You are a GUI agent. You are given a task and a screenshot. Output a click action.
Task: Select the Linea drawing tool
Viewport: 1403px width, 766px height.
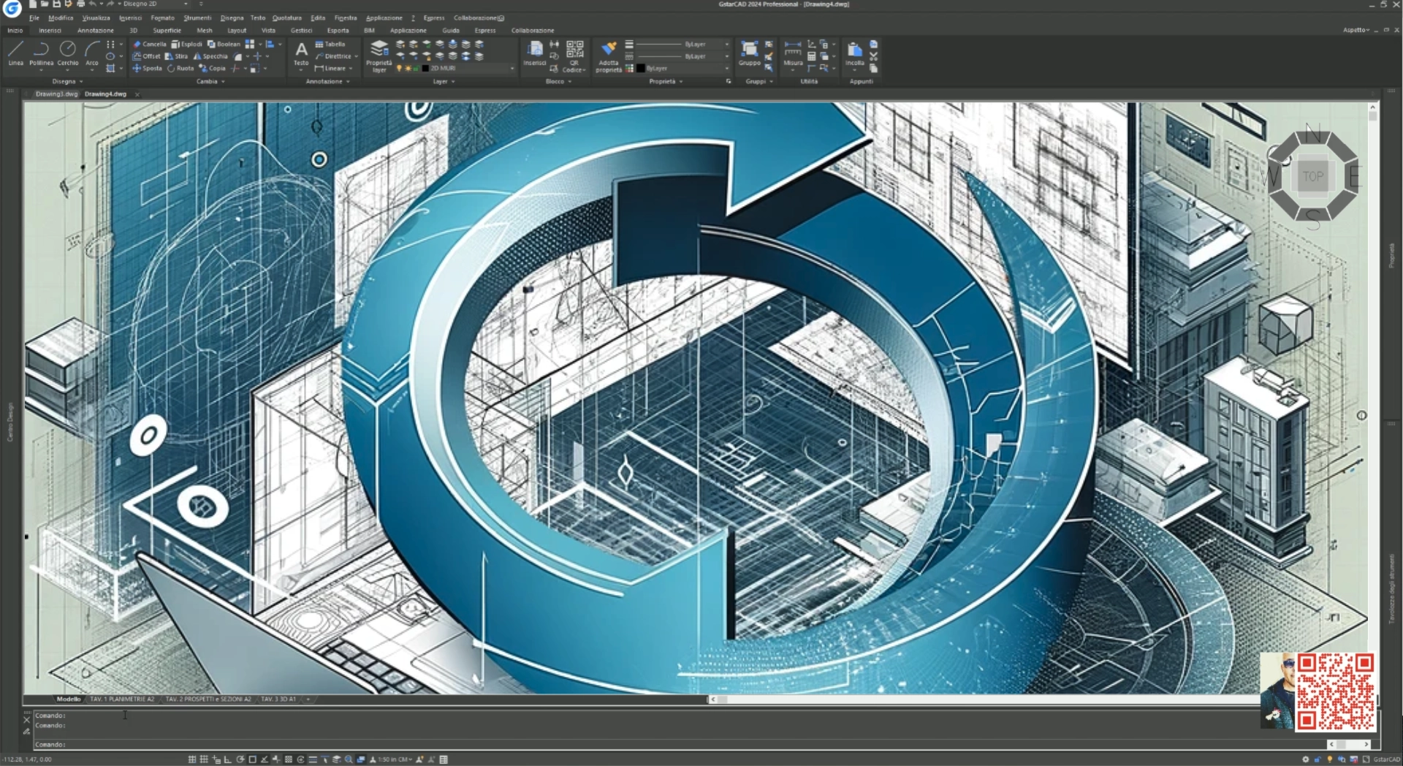(x=15, y=53)
